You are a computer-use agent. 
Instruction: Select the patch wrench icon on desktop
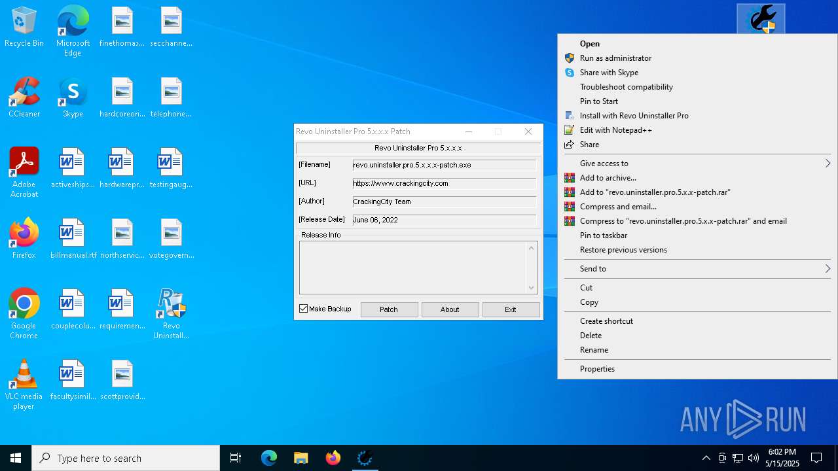coord(761,18)
